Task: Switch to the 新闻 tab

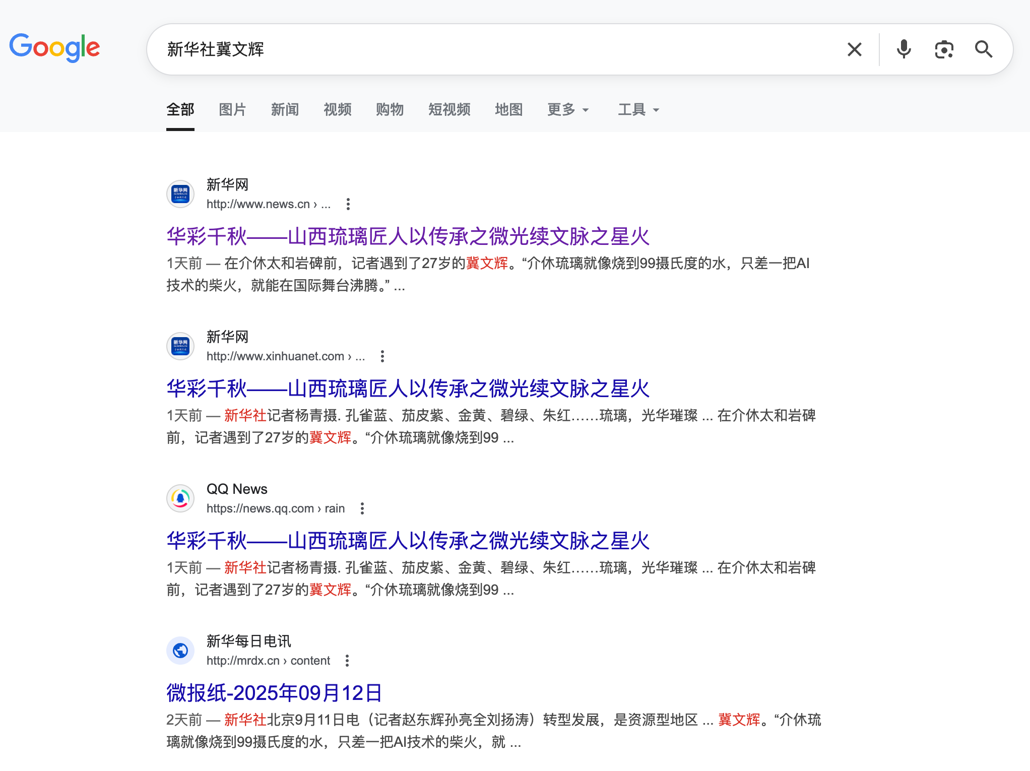Action: pos(285,109)
